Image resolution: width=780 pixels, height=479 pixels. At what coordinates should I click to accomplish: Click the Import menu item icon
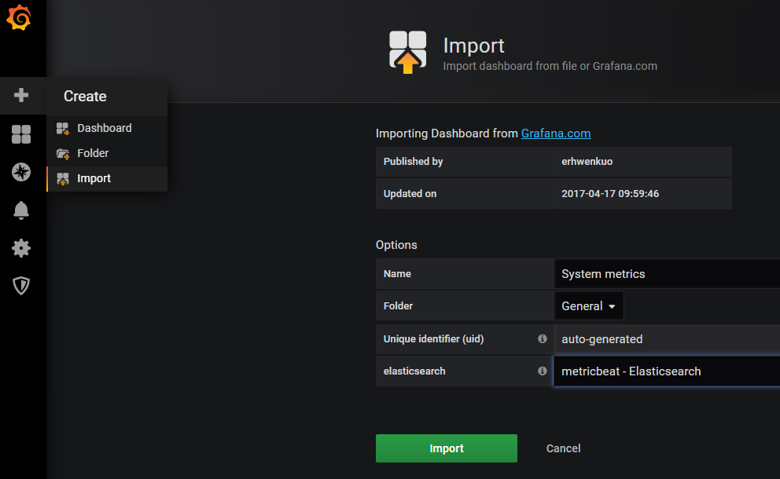63,179
